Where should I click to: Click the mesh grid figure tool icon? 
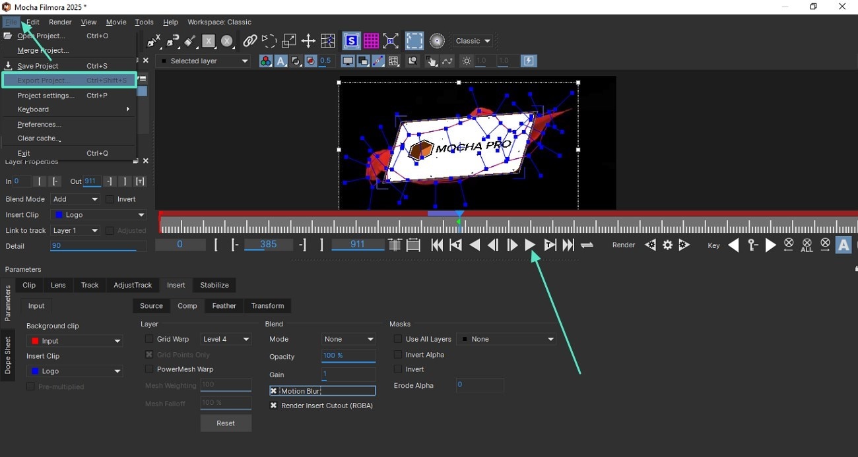pyautogui.click(x=327, y=41)
